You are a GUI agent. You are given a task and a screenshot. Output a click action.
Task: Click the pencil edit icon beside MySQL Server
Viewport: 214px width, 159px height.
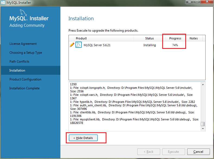tap(72, 45)
